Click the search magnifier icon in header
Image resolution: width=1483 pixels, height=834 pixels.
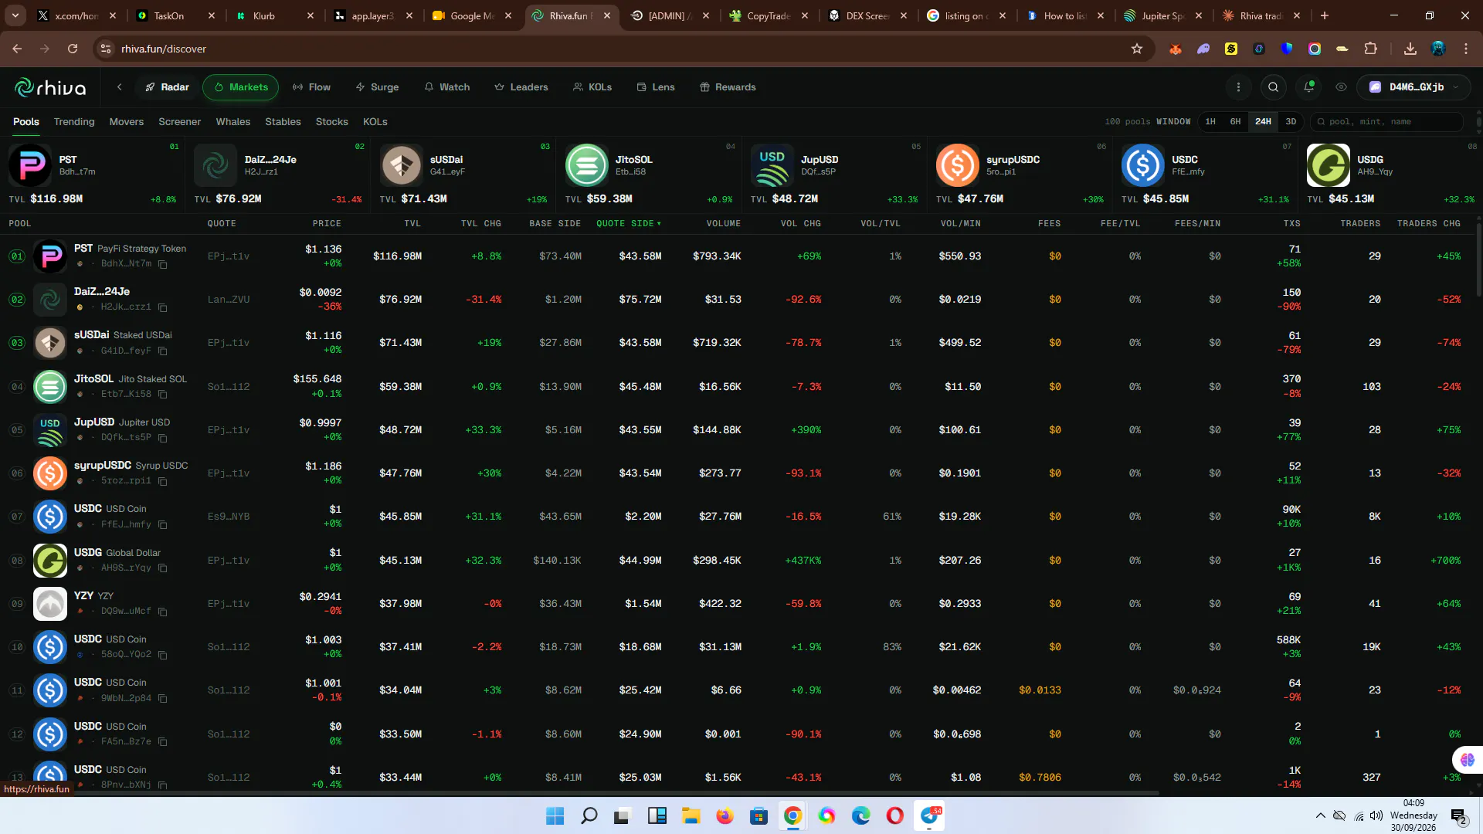point(1273,87)
